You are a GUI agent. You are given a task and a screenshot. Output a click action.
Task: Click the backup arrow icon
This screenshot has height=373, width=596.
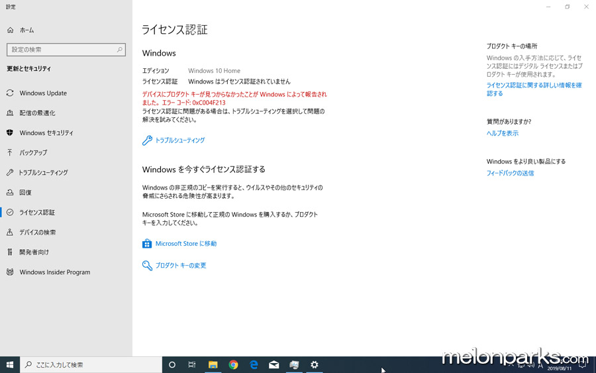(x=10, y=152)
